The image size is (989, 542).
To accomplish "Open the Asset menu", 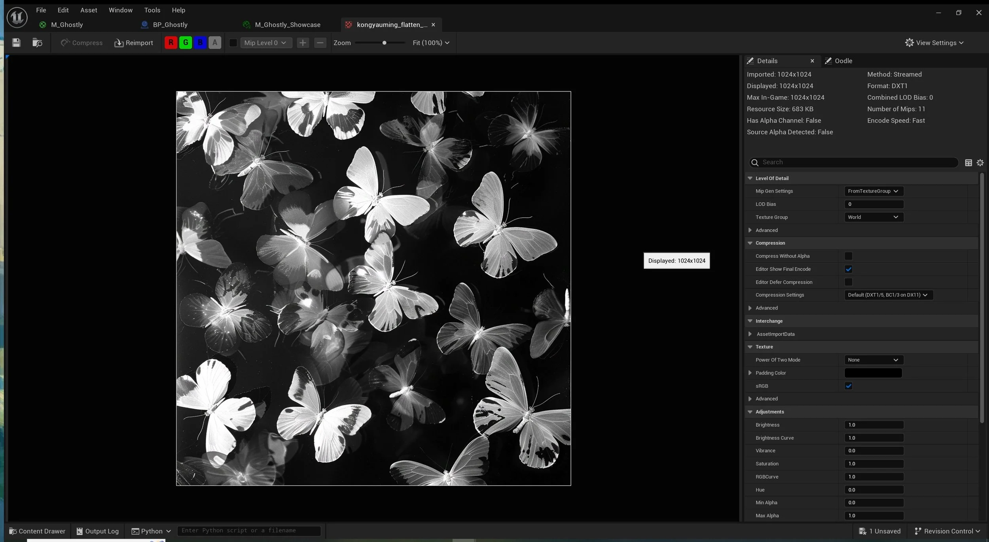I will pos(88,10).
